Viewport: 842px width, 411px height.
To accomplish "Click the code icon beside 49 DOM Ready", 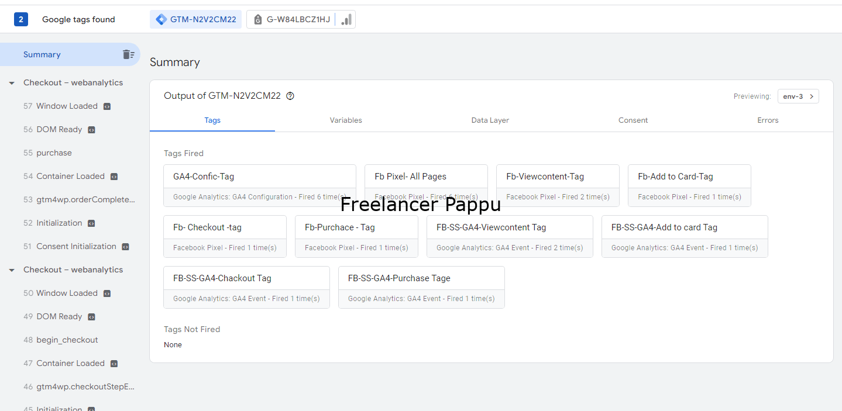I will coord(91,317).
